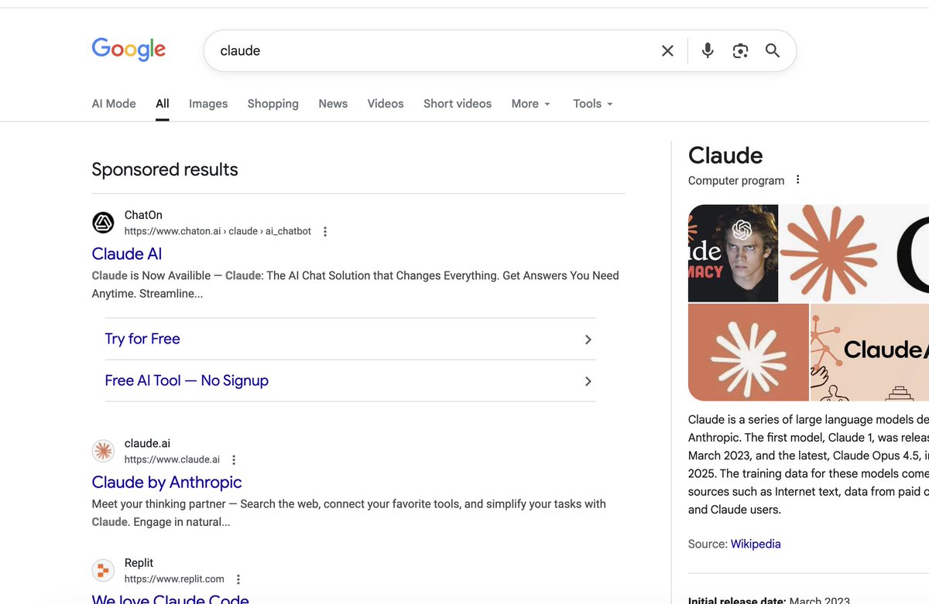Click the ChatOn favicon icon

[x=103, y=224]
